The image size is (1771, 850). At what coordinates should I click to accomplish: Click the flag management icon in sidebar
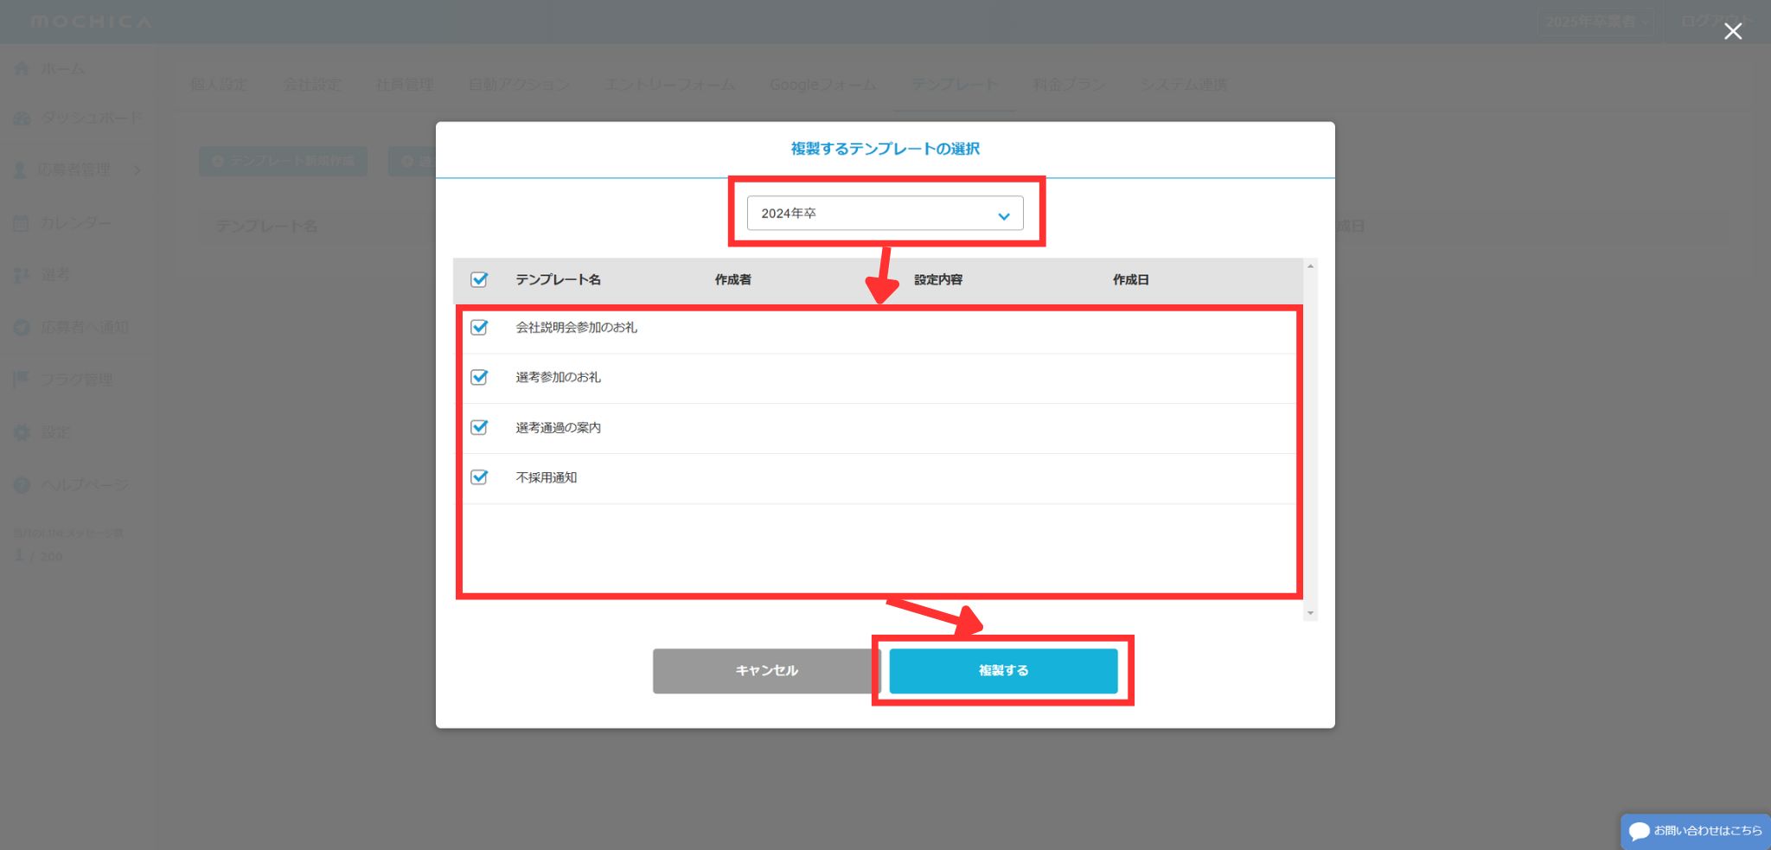click(x=22, y=380)
